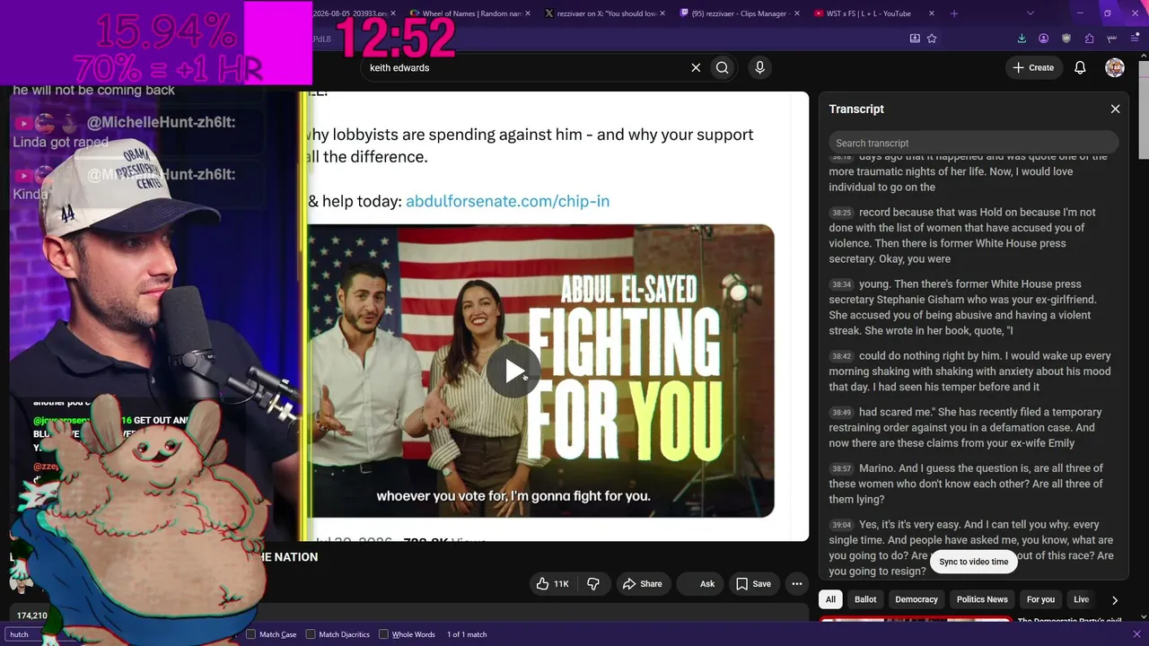1149x646 pixels.
Task: Open the browser hamburger menu
Action: [1135, 39]
